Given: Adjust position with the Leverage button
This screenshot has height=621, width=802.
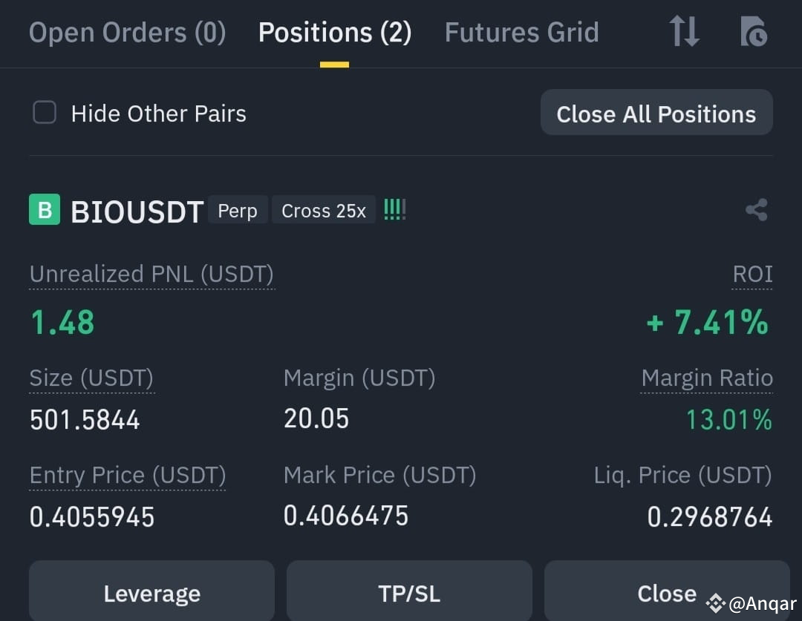Looking at the screenshot, I should click(152, 592).
